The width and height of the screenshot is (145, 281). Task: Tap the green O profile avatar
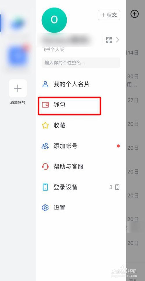point(54,20)
